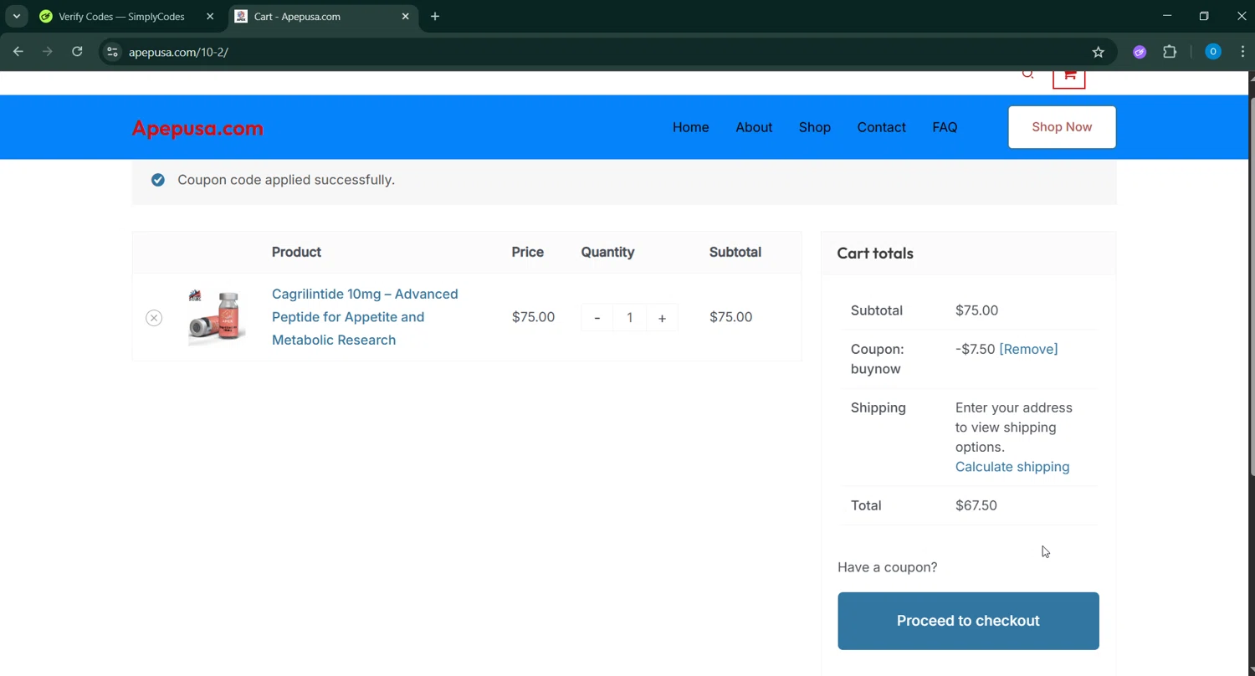Click Proceed to checkout button

click(x=968, y=621)
